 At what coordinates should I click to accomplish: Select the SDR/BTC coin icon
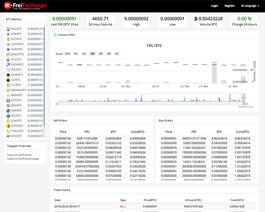pyautogui.click(x=8, y=111)
